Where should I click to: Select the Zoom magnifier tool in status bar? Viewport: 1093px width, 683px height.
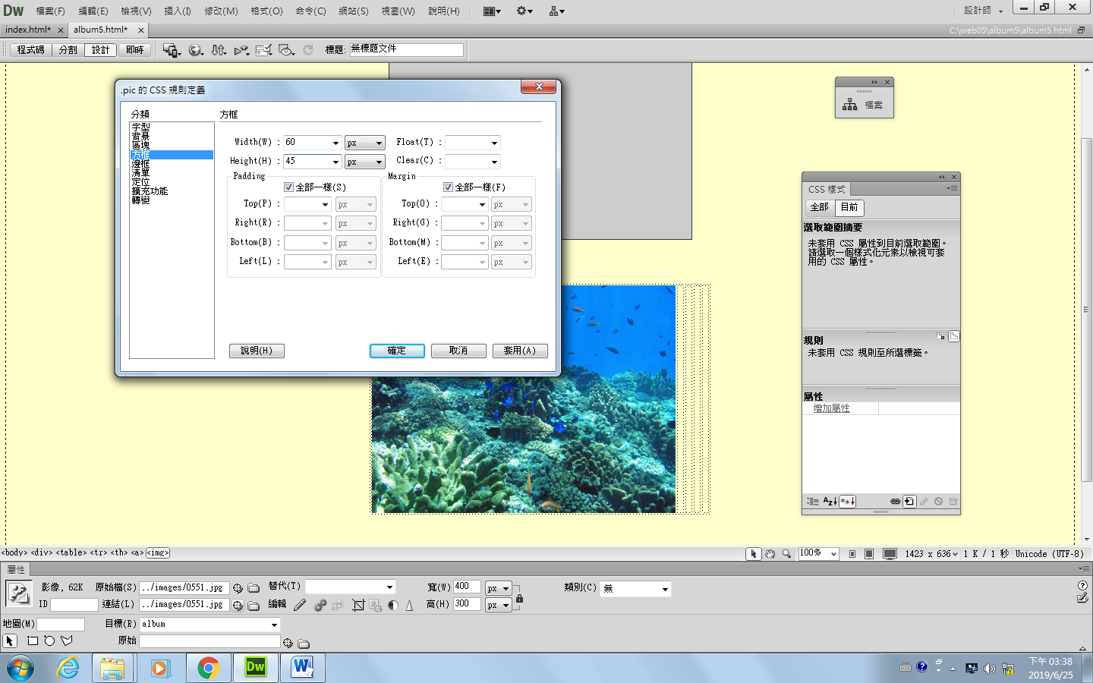click(x=787, y=554)
